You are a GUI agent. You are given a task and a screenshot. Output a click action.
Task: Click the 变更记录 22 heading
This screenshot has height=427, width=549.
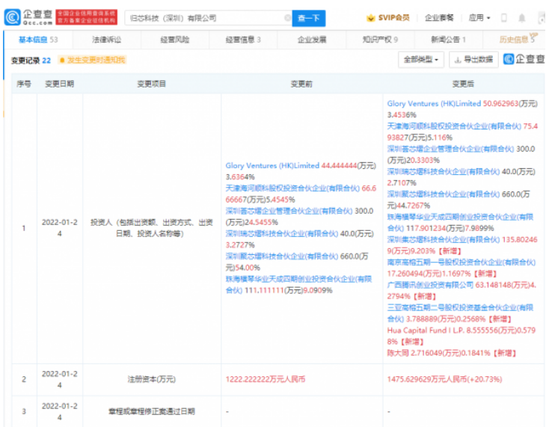click(x=31, y=61)
